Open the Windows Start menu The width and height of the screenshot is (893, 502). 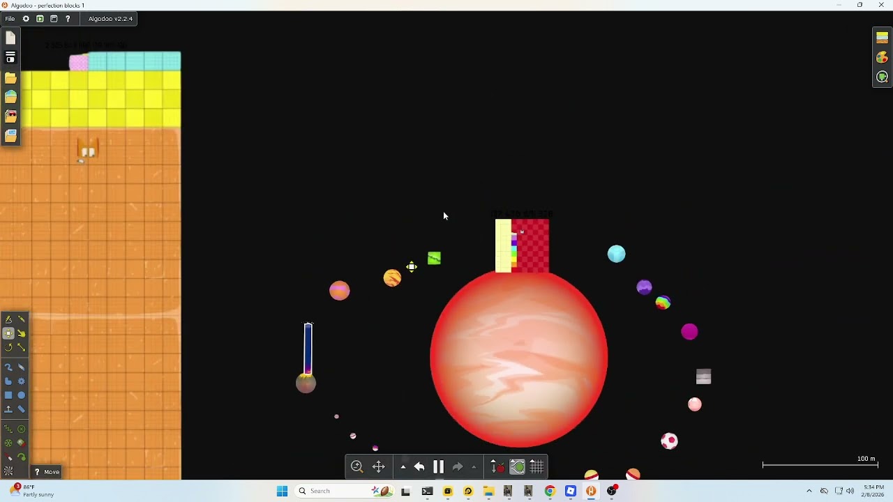pos(283,491)
